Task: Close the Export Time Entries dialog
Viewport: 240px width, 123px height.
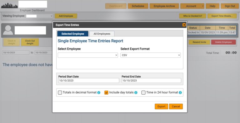Action: point(184,25)
